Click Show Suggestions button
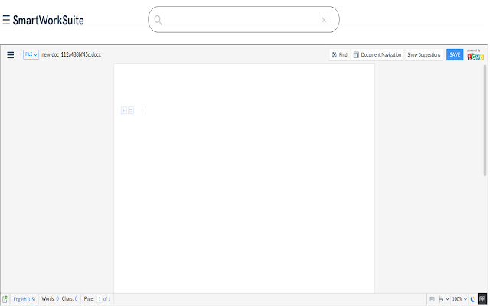The width and height of the screenshot is (490, 306). coord(424,54)
